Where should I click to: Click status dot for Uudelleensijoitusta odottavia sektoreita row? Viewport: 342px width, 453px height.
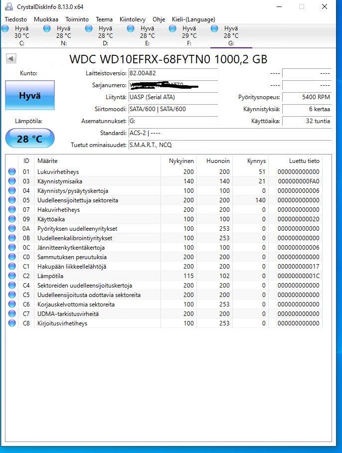point(12,295)
